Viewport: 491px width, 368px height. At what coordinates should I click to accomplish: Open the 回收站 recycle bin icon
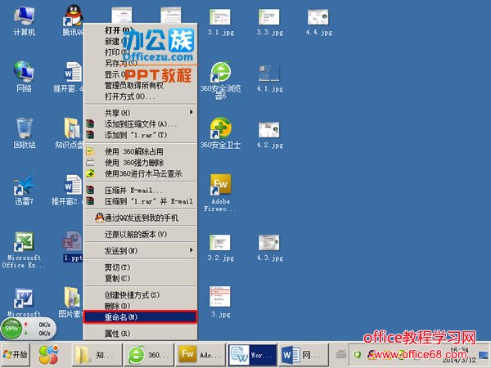click(25, 131)
